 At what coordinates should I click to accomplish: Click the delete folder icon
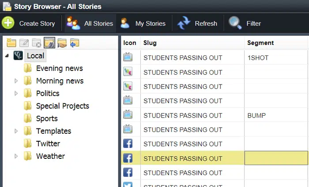[37, 43]
